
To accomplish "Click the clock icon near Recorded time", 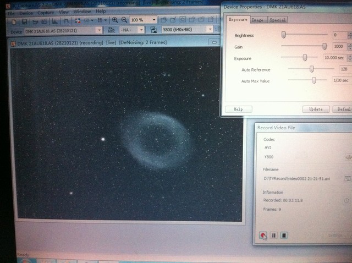I will [346, 200].
